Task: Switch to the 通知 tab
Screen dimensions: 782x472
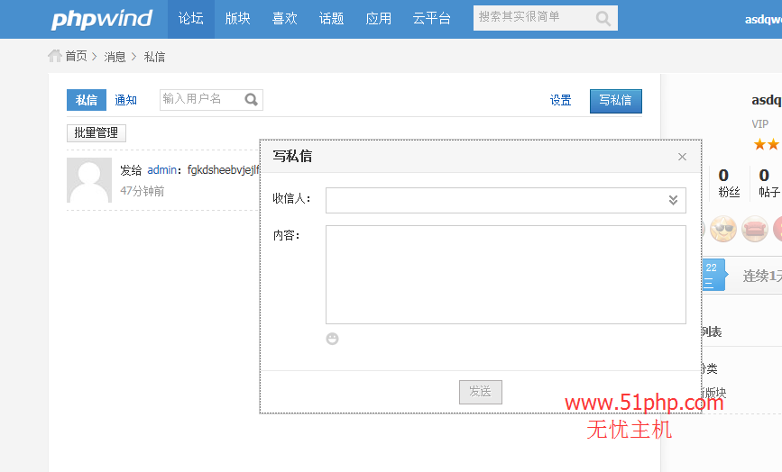Action: click(x=125, y=100)
